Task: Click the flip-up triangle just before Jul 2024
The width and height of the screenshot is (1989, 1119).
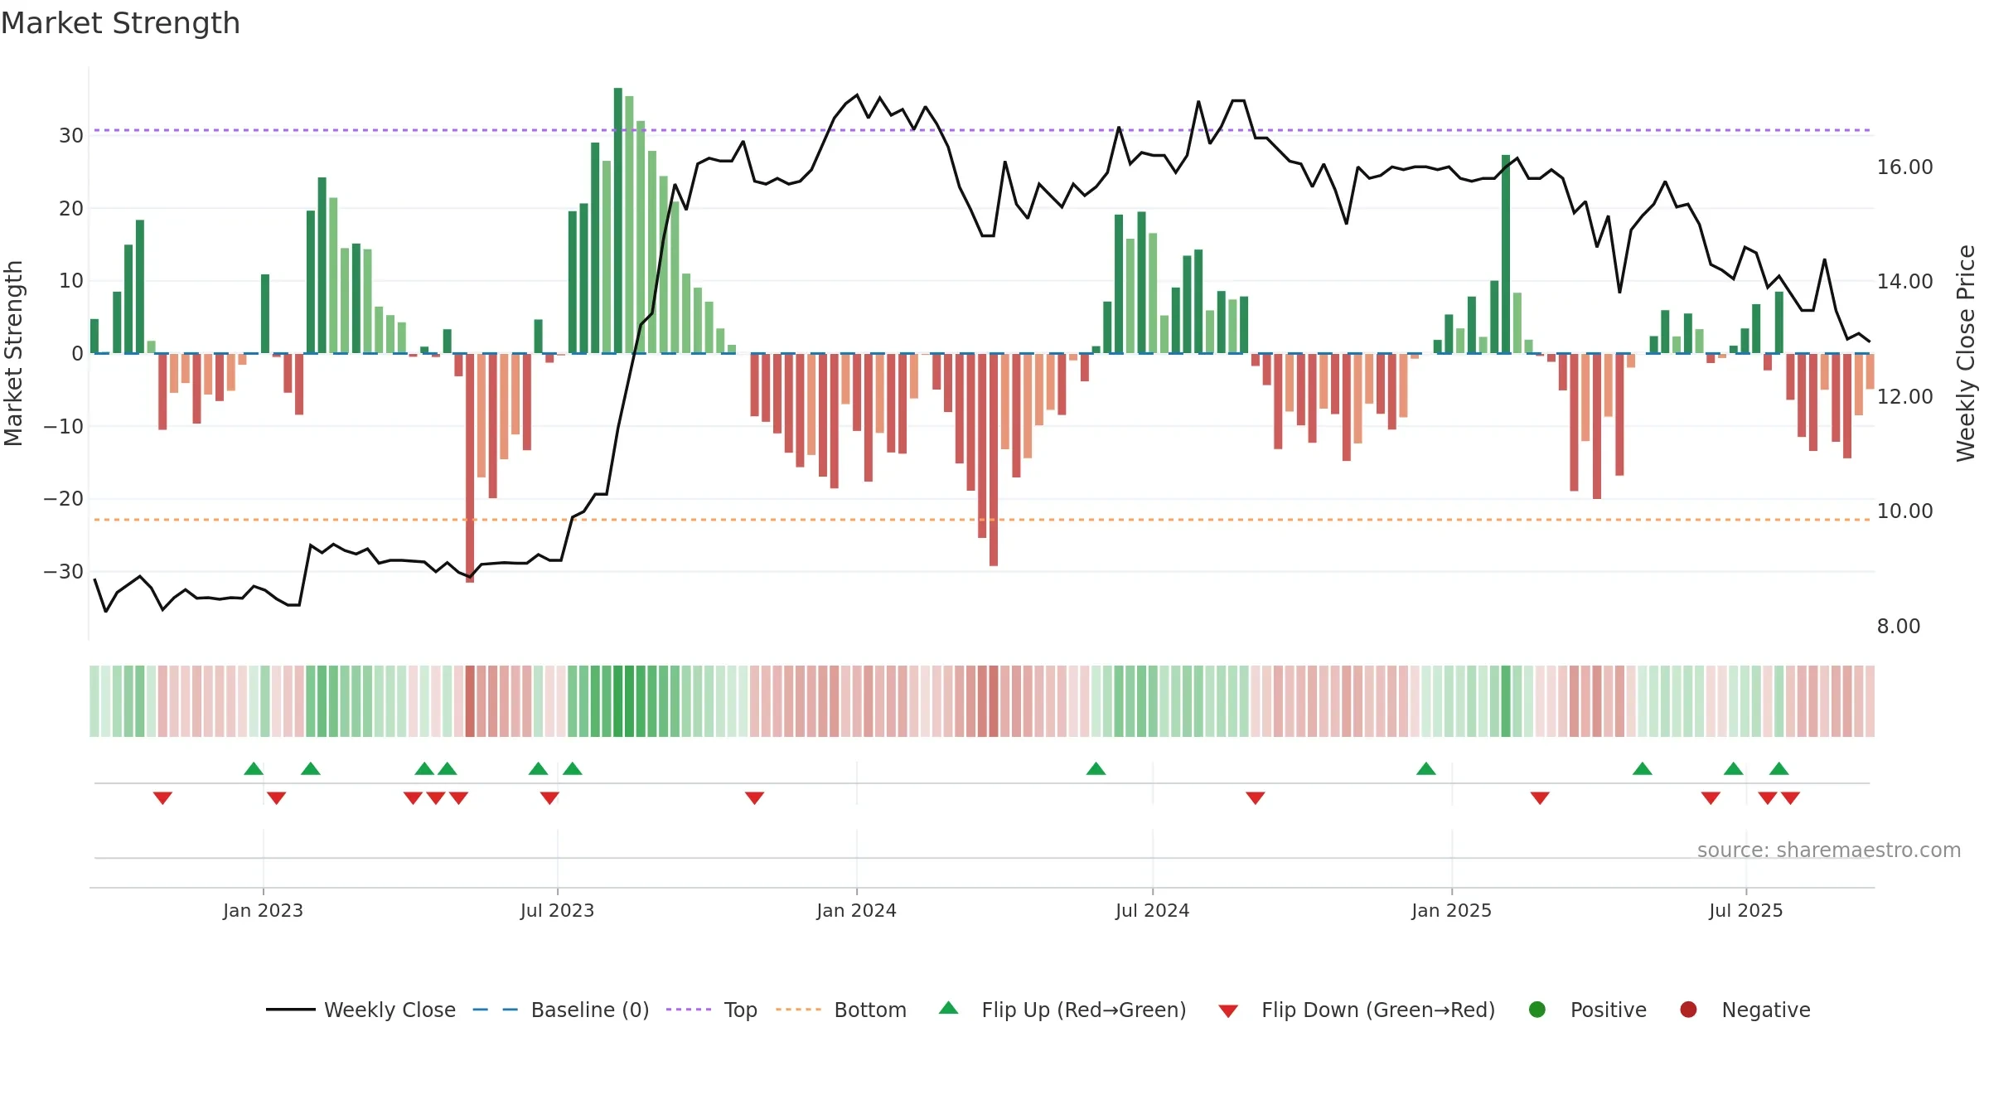Action: coord(1096,768)
